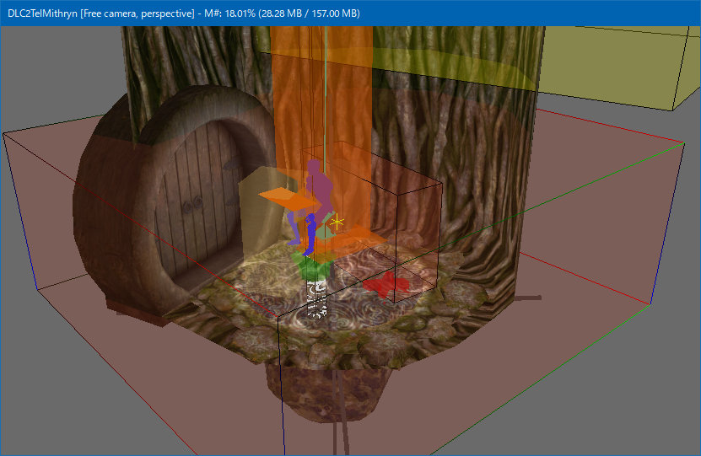The height and width of the screenshot is (456, 701).
Task: Click the round wooden Telvanni door
Action: point(201,202)
